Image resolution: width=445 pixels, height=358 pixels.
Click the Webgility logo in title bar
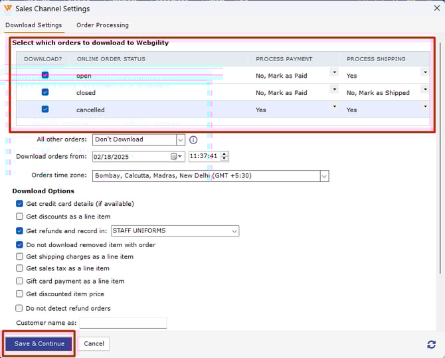7,9
